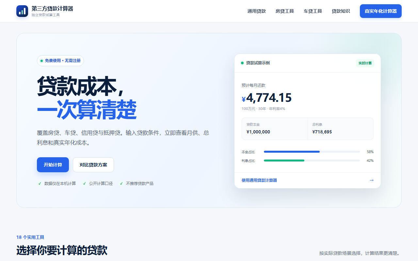The image size is (418, 261).
Task: Open the 贷款知识 nav item
Action: pos(341,11)
